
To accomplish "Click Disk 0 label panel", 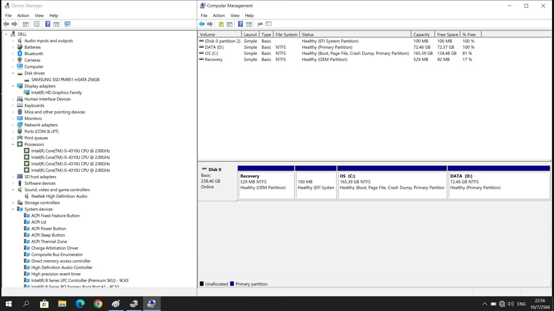I will (x=217, y=182).
